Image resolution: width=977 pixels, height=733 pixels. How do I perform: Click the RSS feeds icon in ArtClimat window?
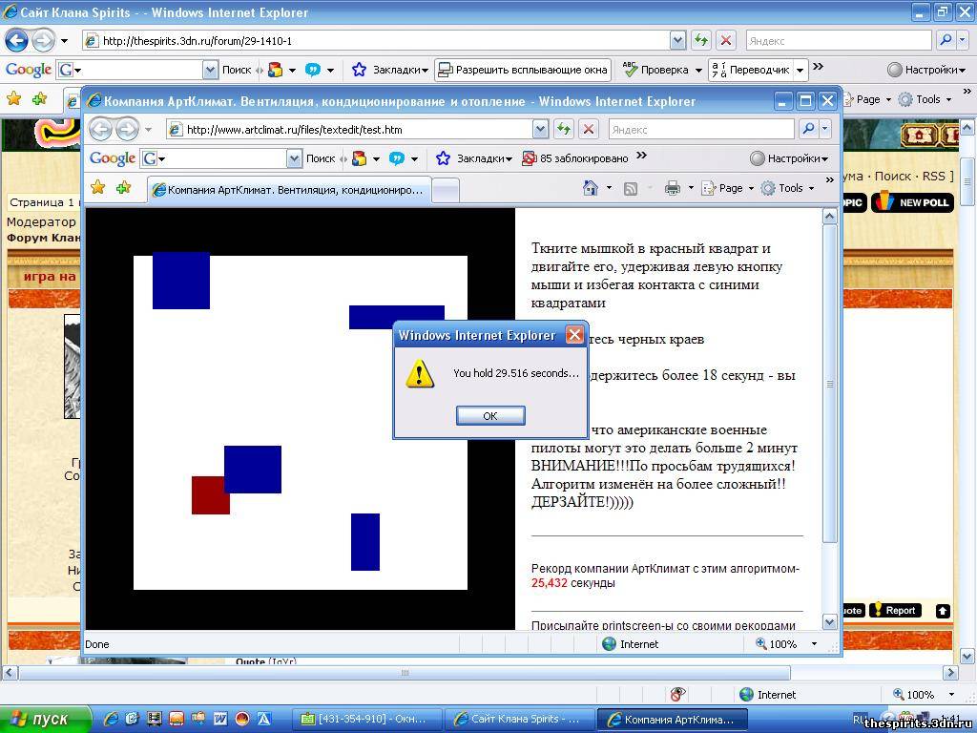(631, 188)
